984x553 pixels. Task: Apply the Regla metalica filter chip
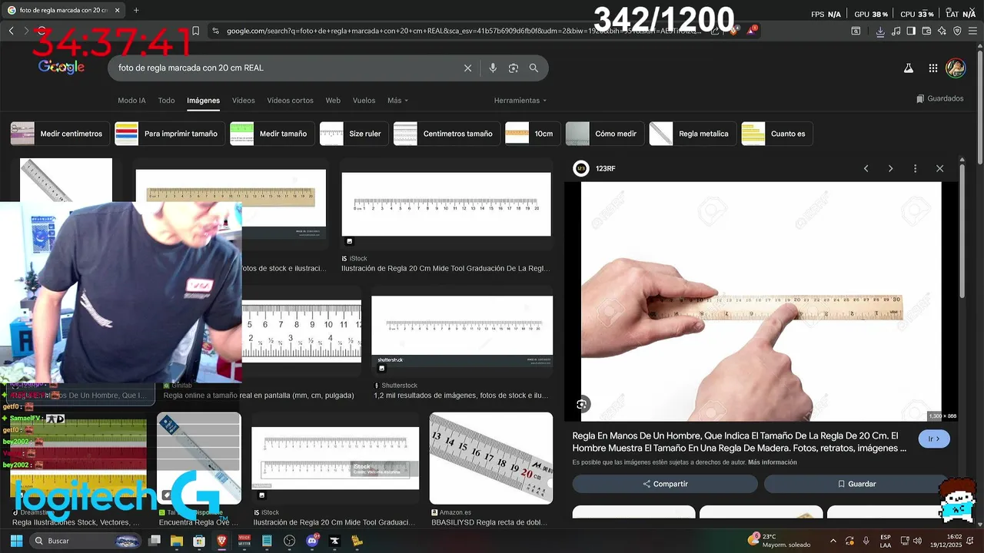(x=693, y=134)
